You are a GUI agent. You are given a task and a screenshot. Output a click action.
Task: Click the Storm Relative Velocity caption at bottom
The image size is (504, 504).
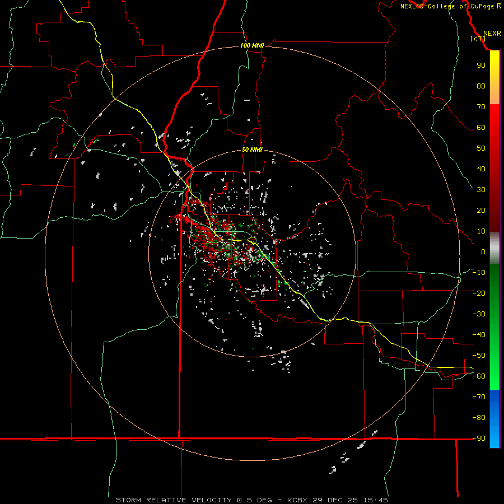click(251, 500)
